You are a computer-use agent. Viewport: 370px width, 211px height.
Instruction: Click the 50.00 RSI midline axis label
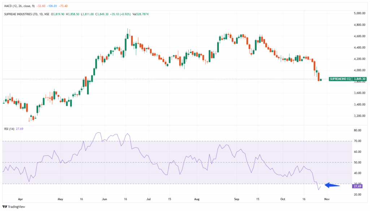pos(358,162)
